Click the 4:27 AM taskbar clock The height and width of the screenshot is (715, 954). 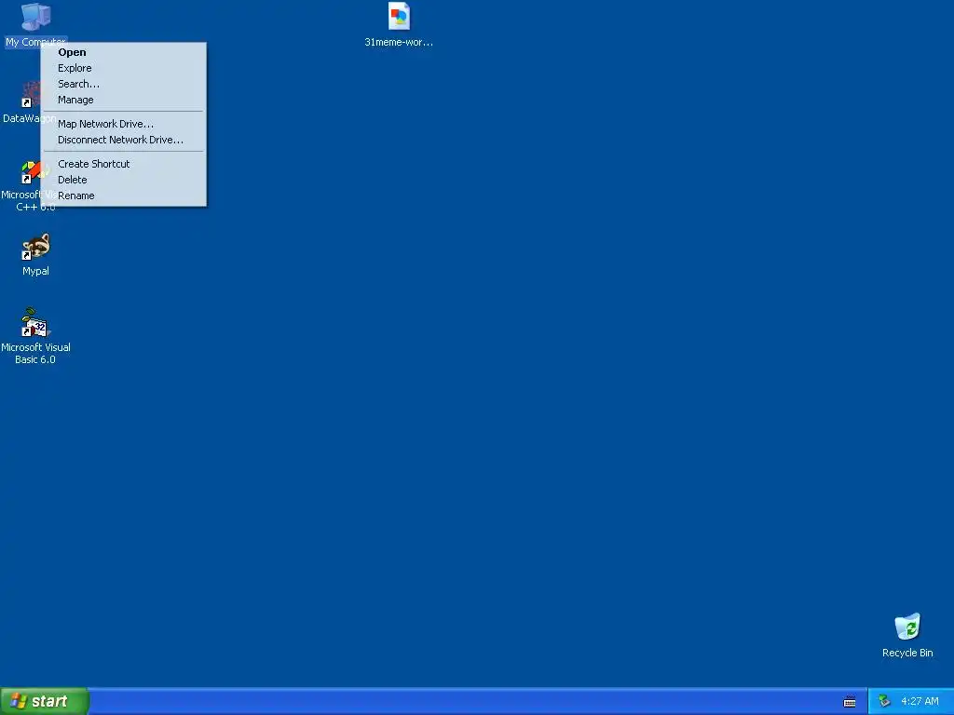click(920, 702)
